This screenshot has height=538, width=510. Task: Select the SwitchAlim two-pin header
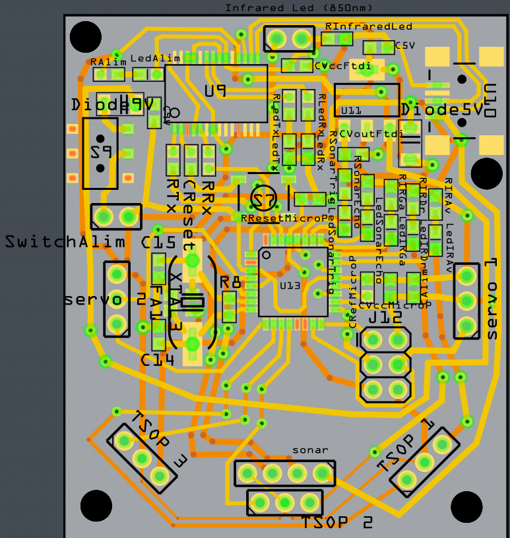[x=115, y=216]
